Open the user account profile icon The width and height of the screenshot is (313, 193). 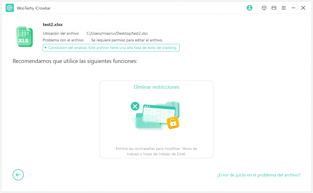click(x=250, y=8)
